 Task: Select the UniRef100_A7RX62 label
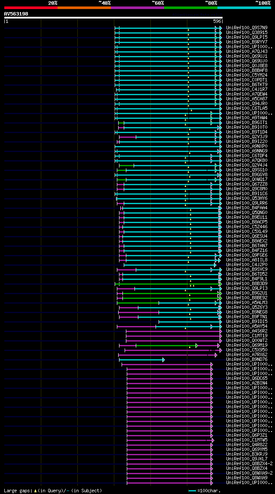[247, 354]
